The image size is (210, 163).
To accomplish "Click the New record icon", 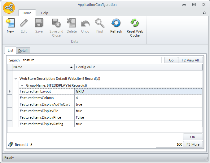I will click(x=10, y=24).
